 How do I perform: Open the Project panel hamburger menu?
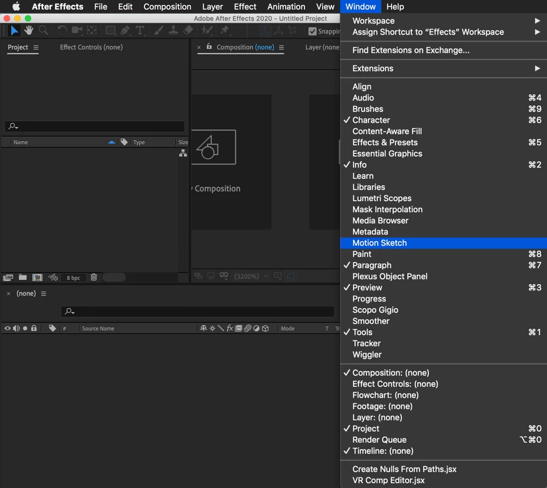click(x=36, y=47)
